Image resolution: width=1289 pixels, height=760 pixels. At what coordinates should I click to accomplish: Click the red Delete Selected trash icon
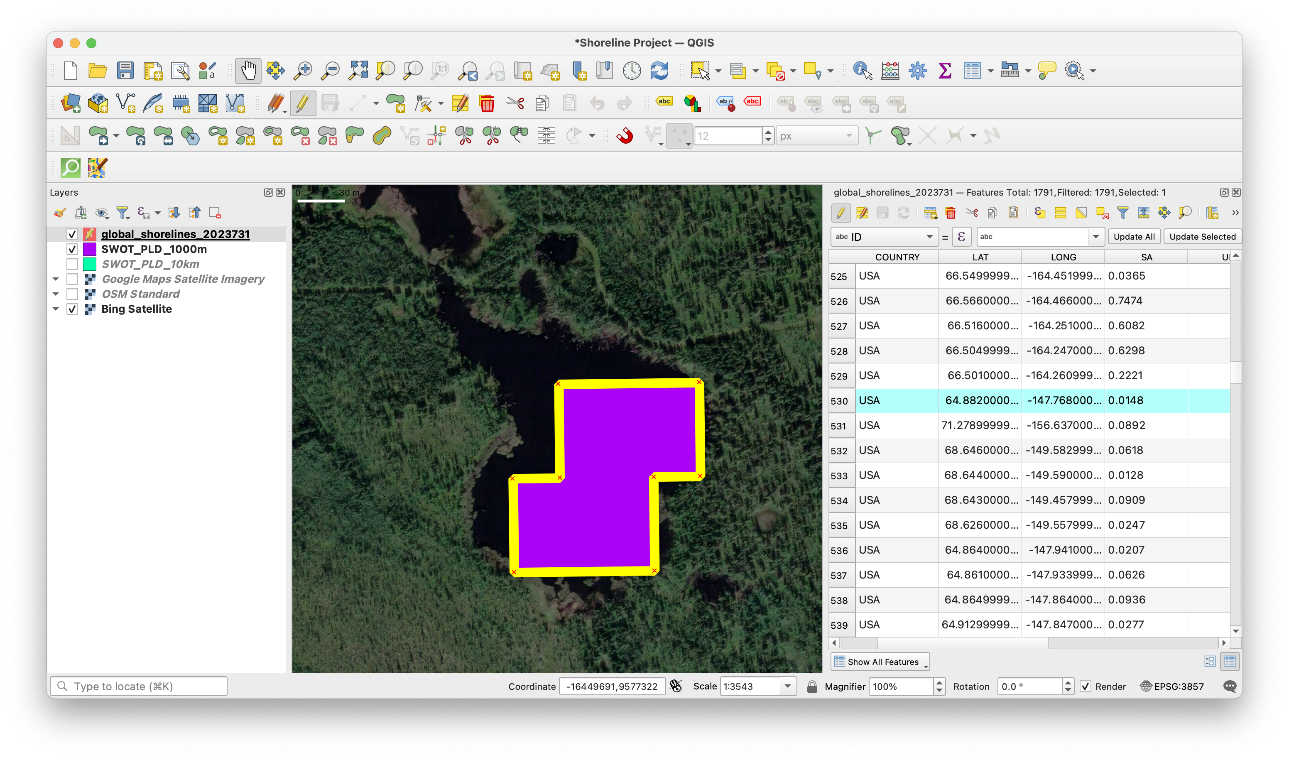[487, 103]
